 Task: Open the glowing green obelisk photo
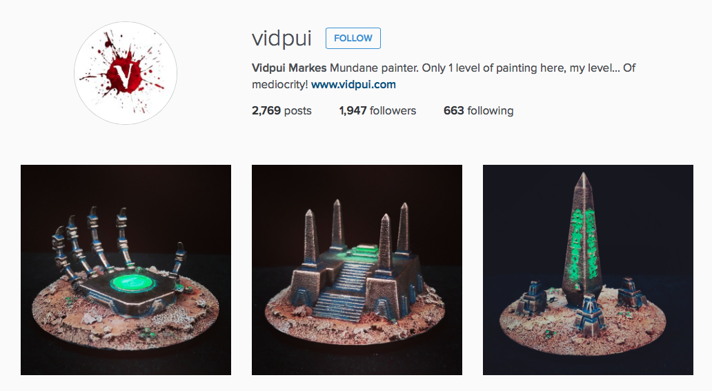click(x=588, y=270)
